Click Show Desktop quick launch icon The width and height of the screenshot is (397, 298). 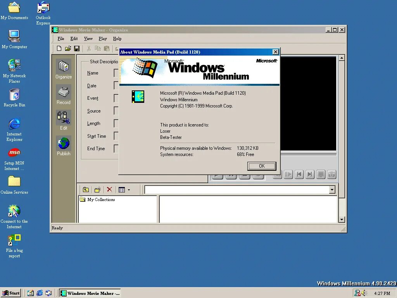[30, 293]
